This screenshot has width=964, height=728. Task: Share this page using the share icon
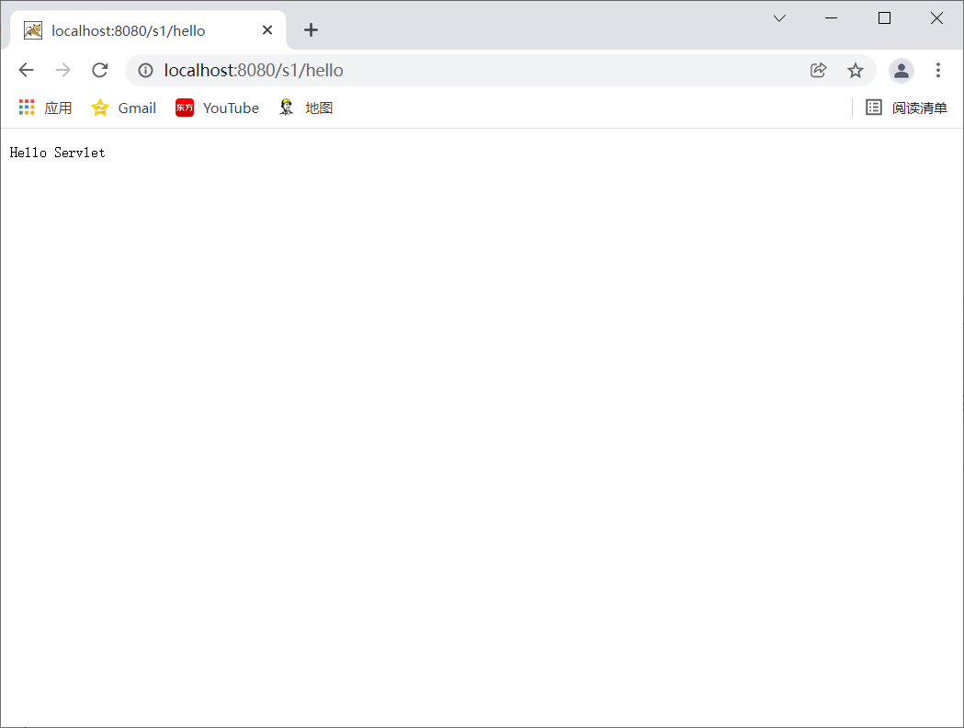tap(818, 70)
